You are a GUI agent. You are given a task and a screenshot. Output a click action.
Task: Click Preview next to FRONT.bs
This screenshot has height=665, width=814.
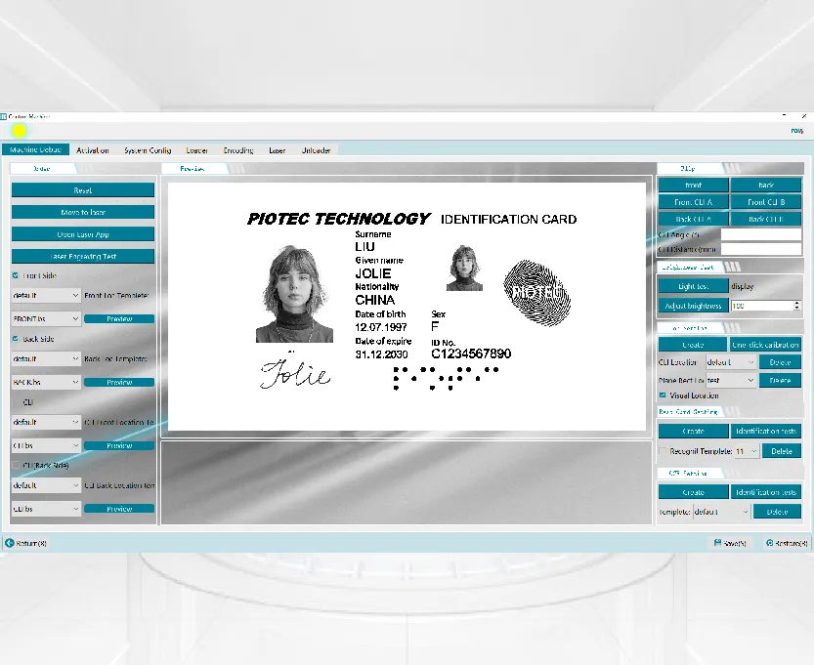click(x=119, y=319)
